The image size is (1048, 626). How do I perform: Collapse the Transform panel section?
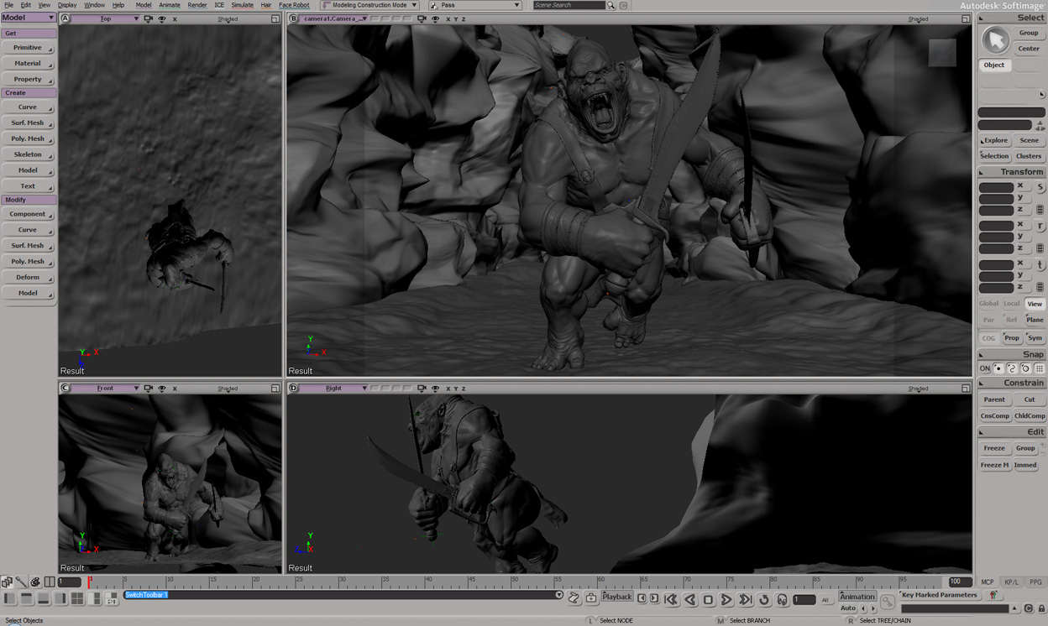point(982,172)
